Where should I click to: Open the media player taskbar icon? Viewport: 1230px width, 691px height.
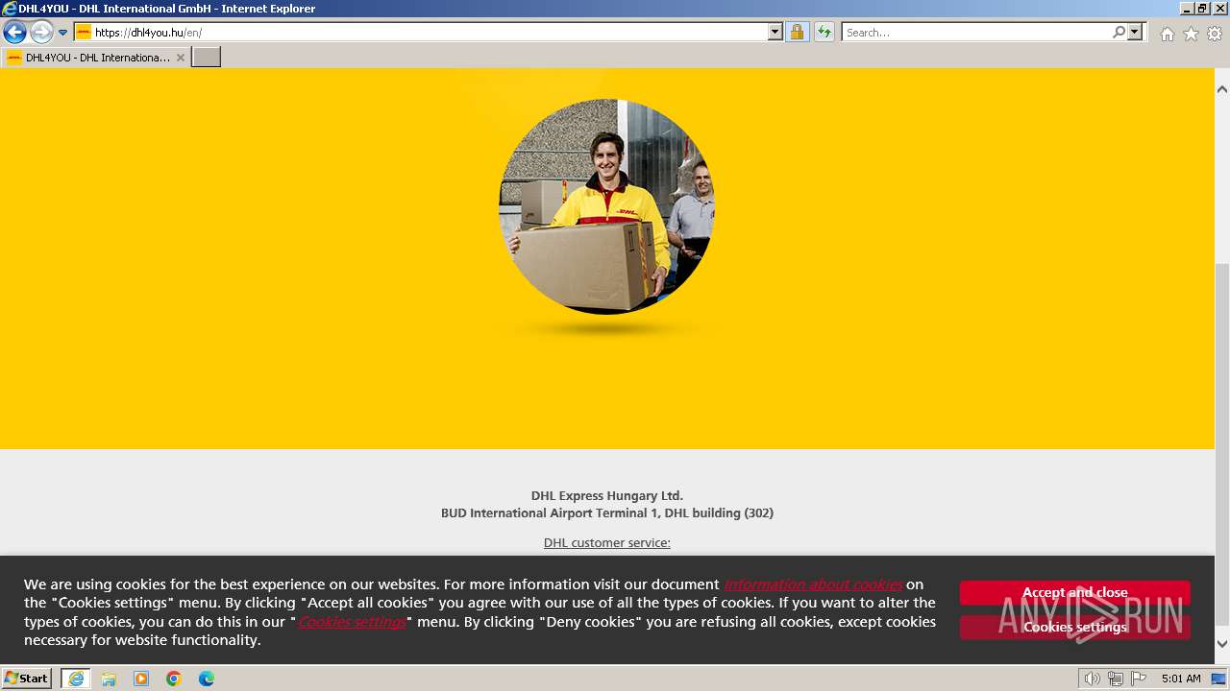click(x=141, y=679)
